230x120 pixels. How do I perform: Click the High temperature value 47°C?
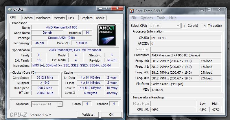pyautogui.click(x=215, y=109)
